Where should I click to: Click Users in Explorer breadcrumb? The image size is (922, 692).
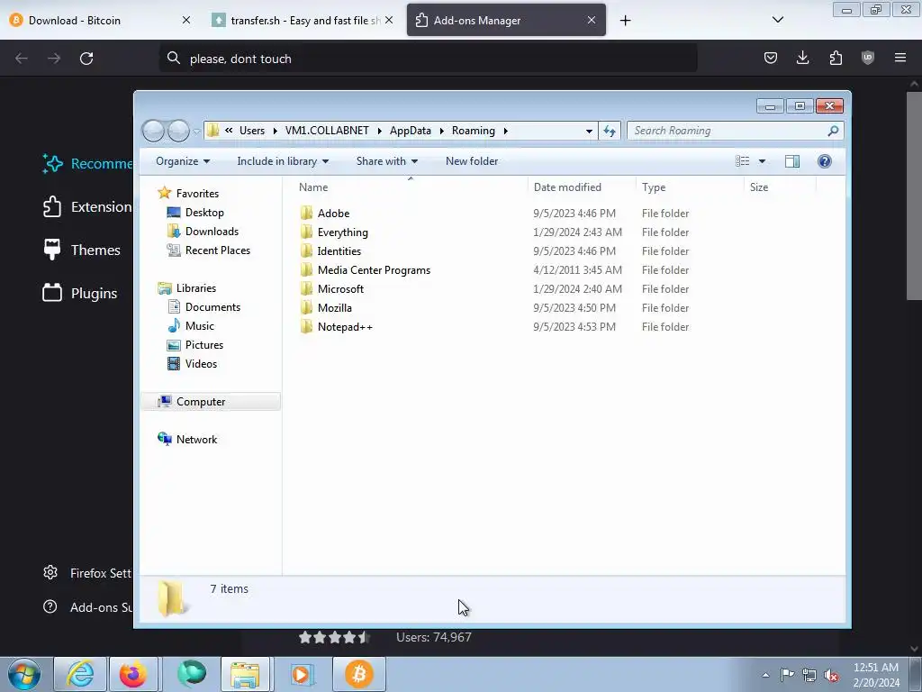click(x=252, y=131)
